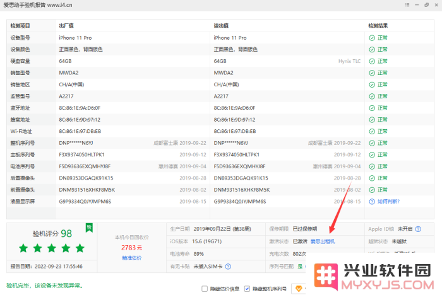Screen dimensions: 442x300
Task: Click the question mark icon in 液晶显示屏 row
Action: tap(372, 202)
